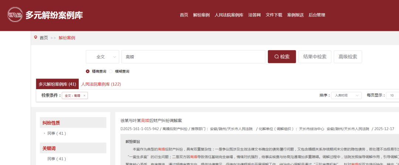
Task: Remove the 全文:离婚 search condition tag
Action: (x=84, y=95)
